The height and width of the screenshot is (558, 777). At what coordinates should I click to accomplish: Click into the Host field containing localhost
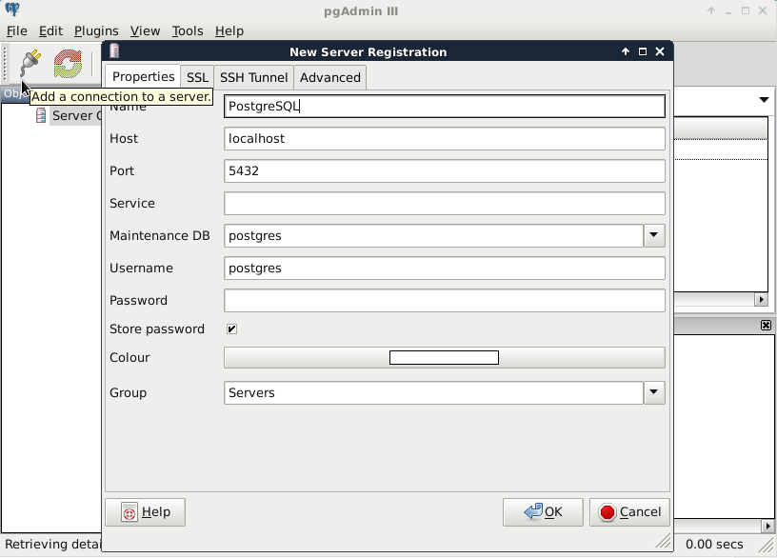point(445,138)
